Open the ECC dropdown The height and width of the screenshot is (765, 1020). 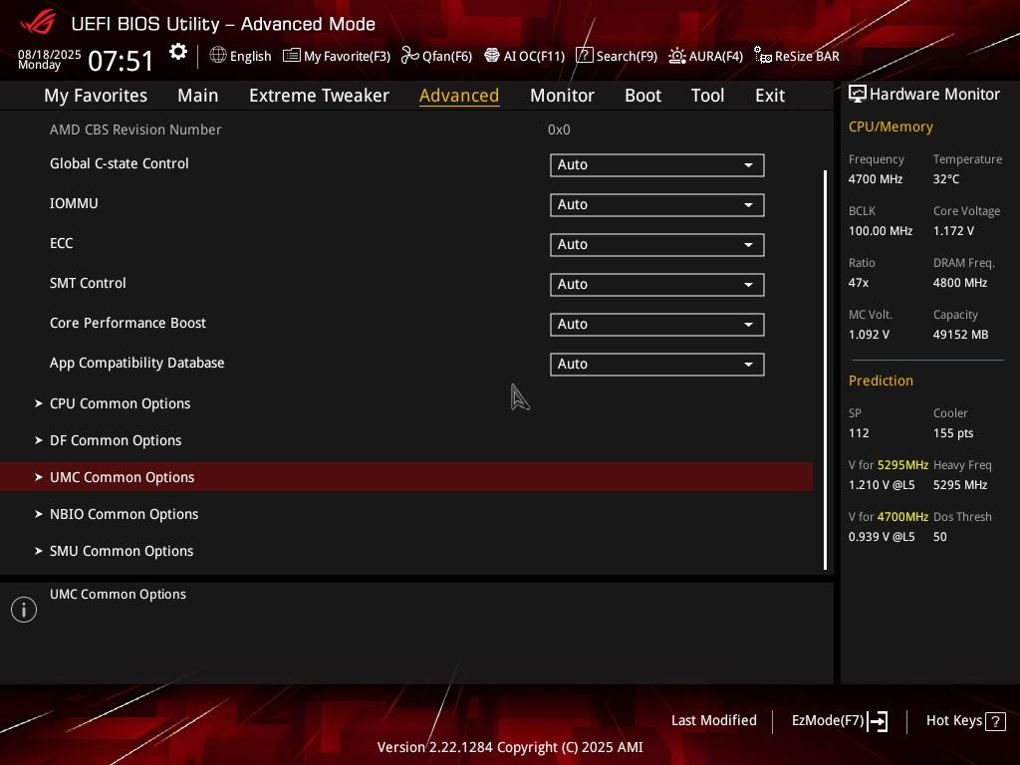(x=657, y=245)
